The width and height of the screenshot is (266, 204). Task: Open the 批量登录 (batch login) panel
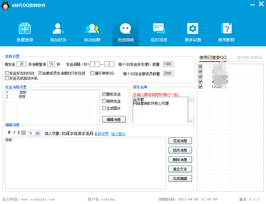[x=25, y=31]
